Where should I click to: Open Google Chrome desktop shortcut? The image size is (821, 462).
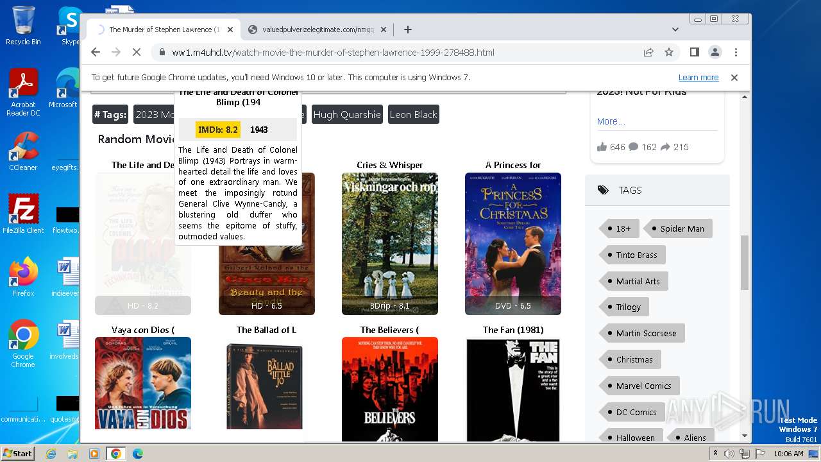click(x=23, y=344)
